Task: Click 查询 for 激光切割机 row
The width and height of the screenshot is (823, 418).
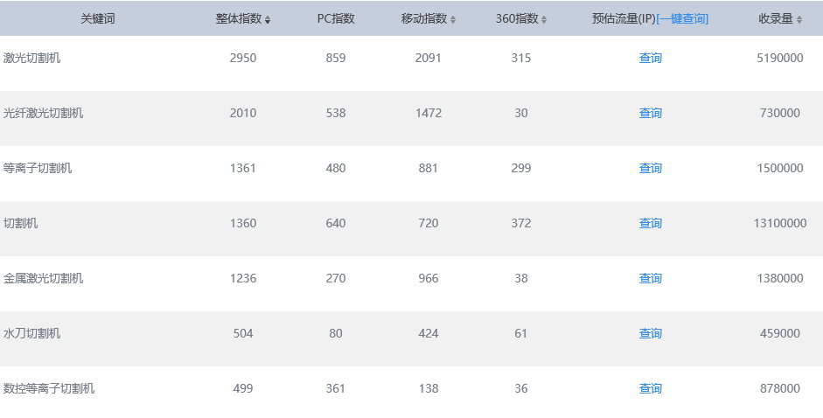Action: tap(651, 58)
